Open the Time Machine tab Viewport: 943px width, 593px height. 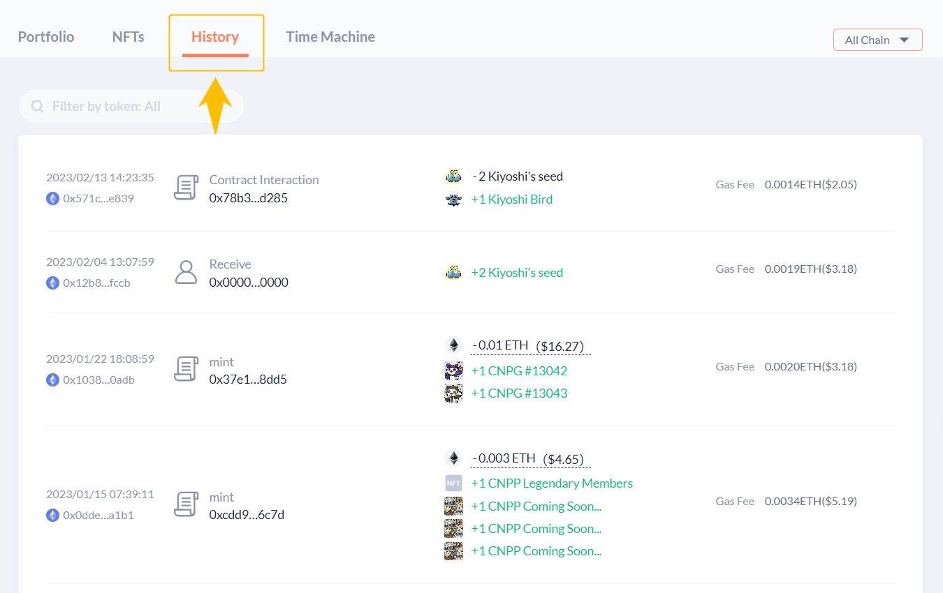pyautogui.click(x=330, y=37)
